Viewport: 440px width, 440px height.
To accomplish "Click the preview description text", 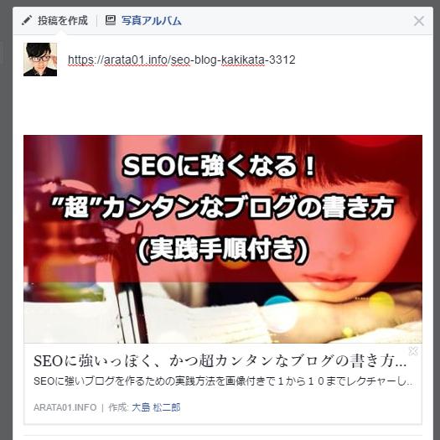I will 223,381.
